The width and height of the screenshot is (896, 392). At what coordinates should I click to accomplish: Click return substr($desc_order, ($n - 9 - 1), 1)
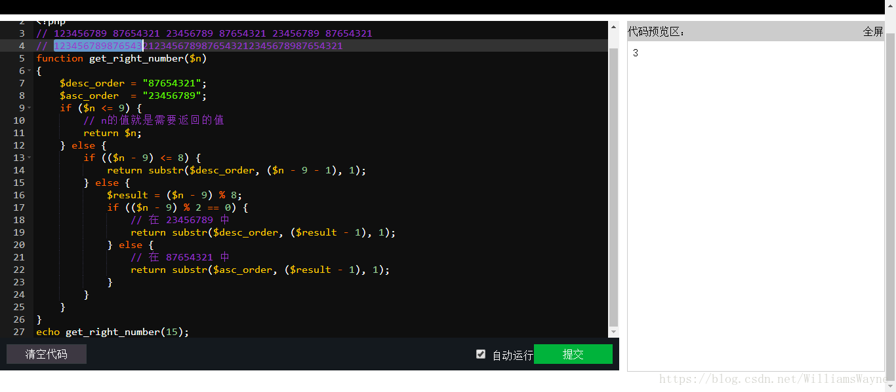[x=236, y=170]
